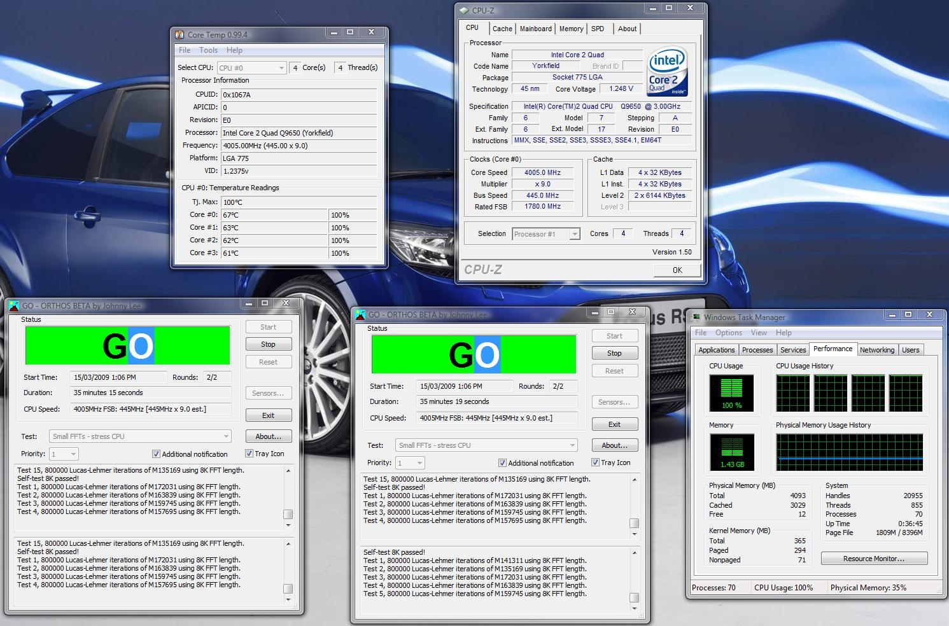Viewport: 949px width, 626px height.
Task: Click the CPU Usage gauge in Task Manager
Action: tap(731, 393)
